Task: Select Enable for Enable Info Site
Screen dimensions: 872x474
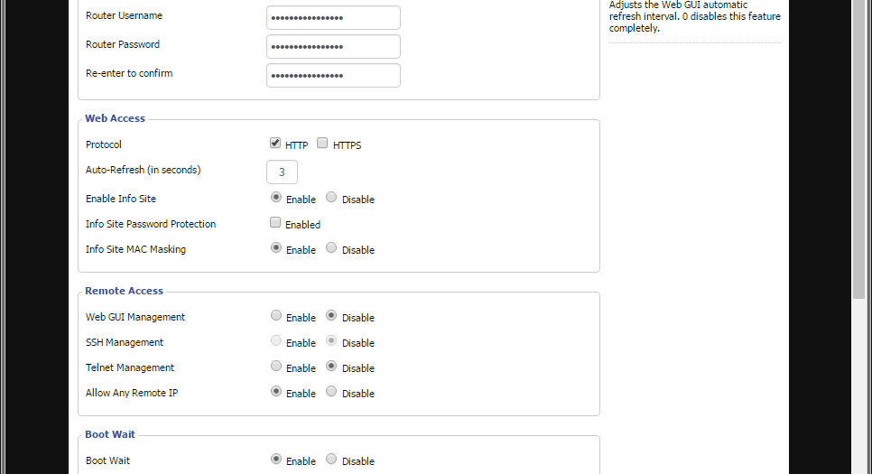Action: click(x=275, y=198)
